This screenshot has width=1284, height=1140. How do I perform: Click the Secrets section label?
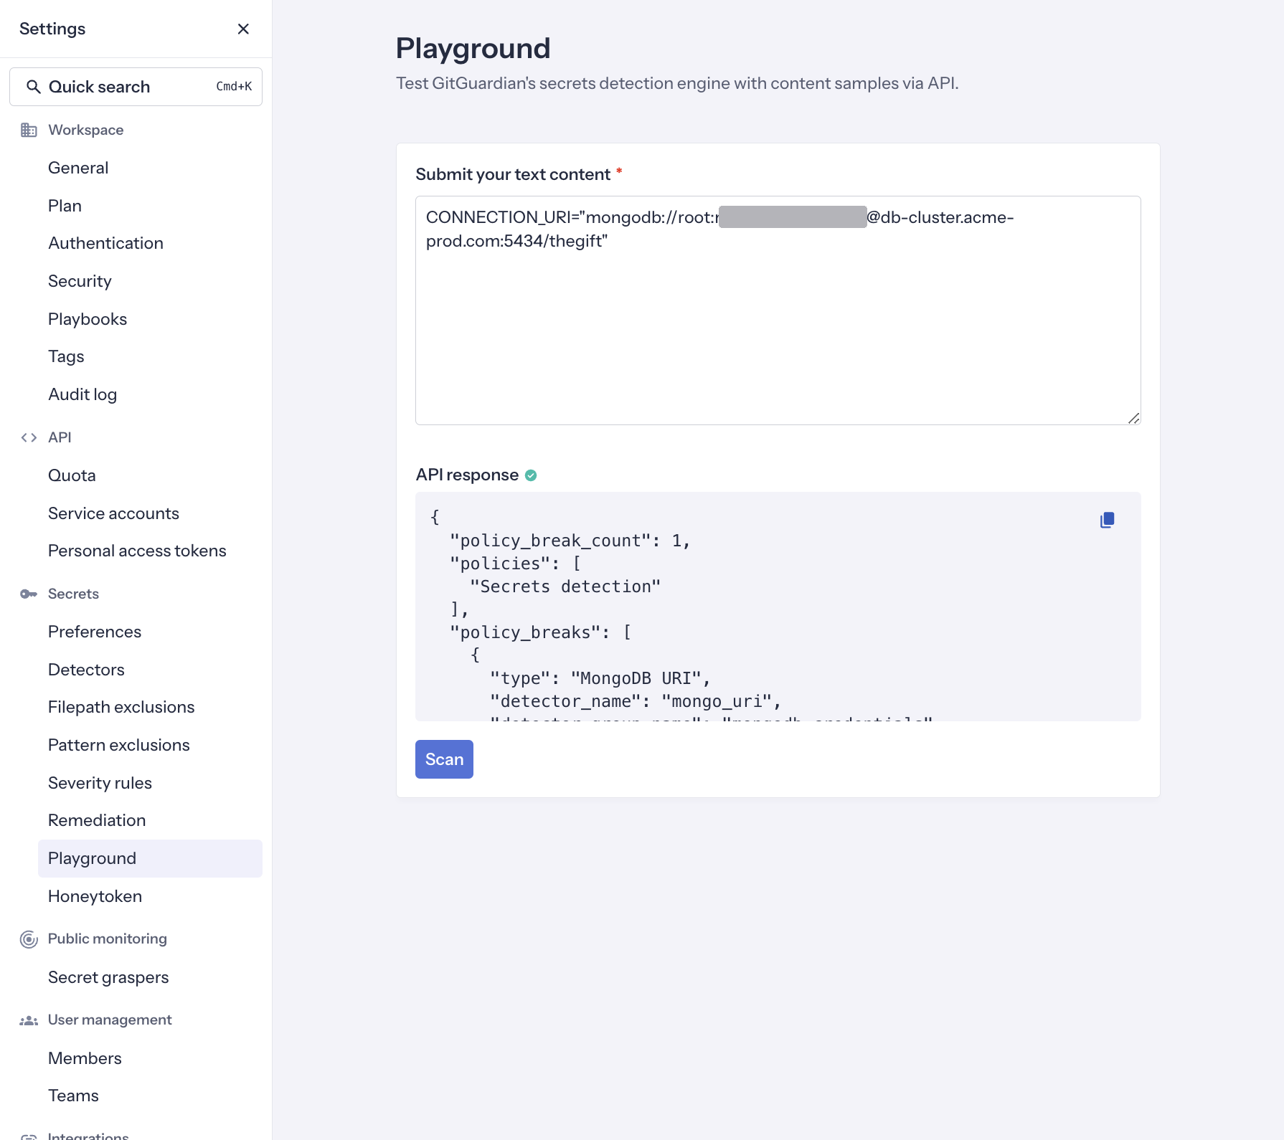pyautogui.click(x=73, y=594)
